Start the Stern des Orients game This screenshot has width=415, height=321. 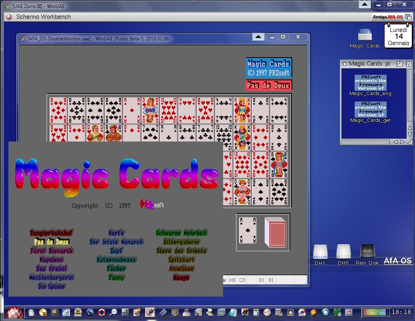click(181, 251)
